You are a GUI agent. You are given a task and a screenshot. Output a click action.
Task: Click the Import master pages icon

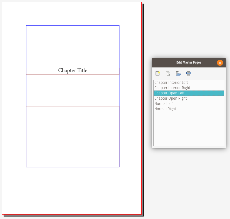178,74
